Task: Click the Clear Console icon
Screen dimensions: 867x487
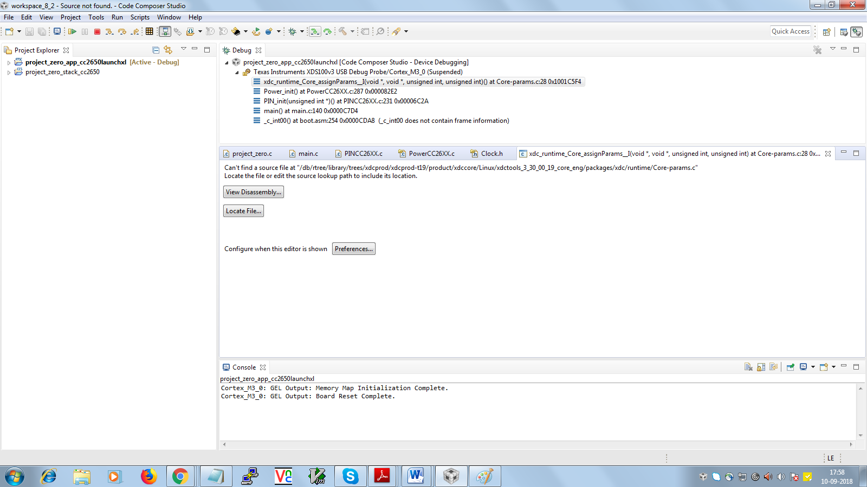Action: coord(748,367)
